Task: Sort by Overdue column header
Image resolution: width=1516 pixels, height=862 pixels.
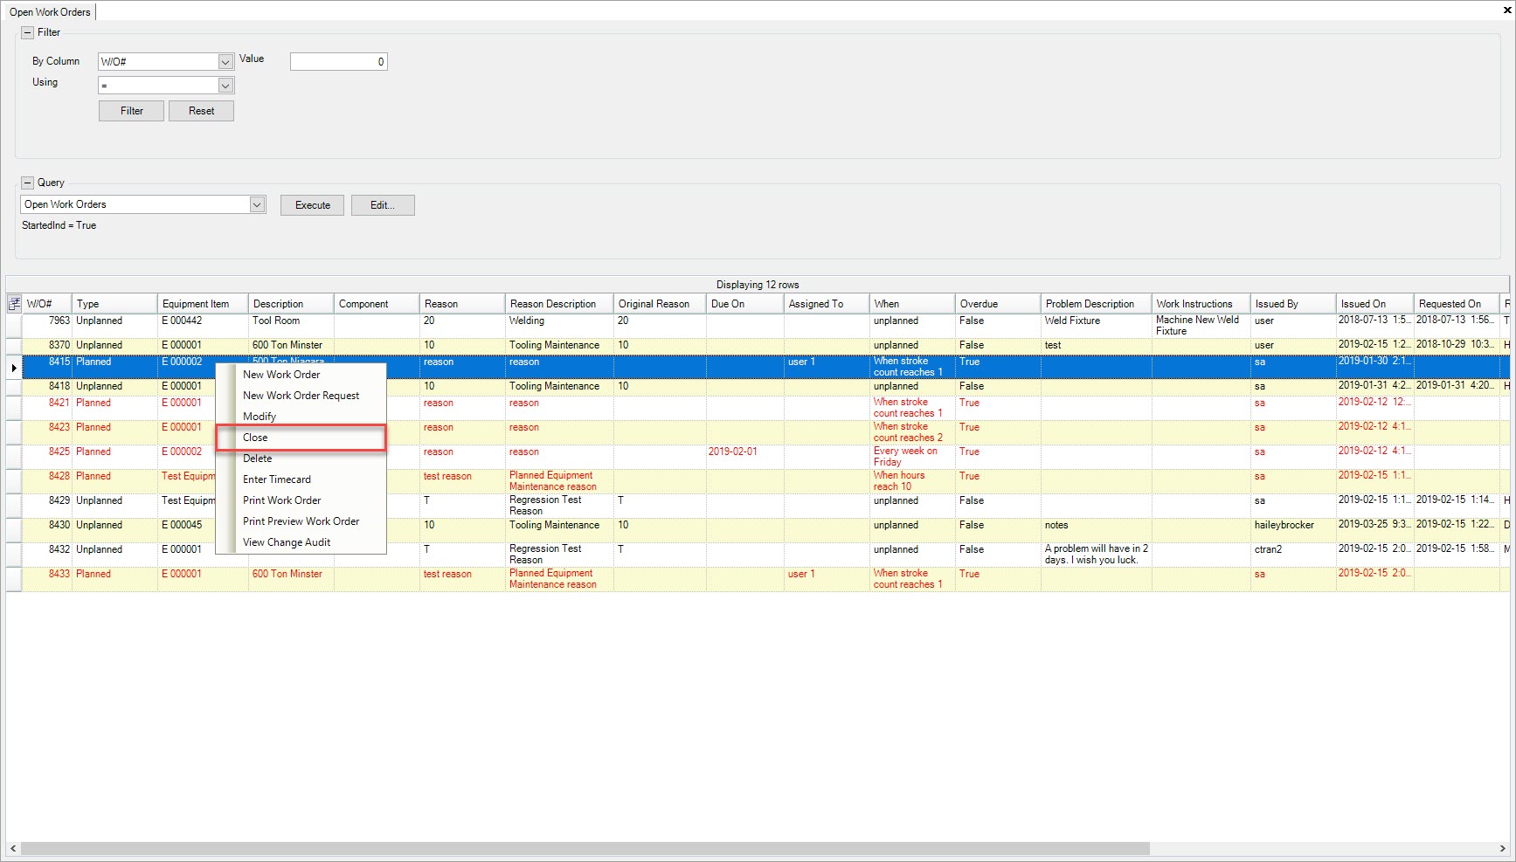Action: pos(998,304)
